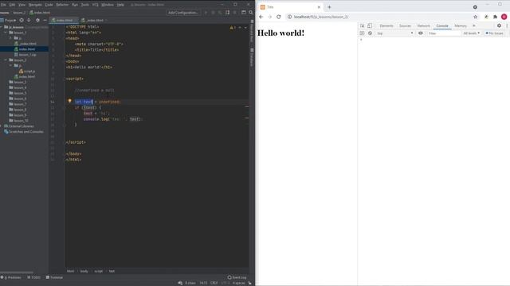Toggle the No Issues indicator in console
510x286 pixels.
tap(494, 33)
